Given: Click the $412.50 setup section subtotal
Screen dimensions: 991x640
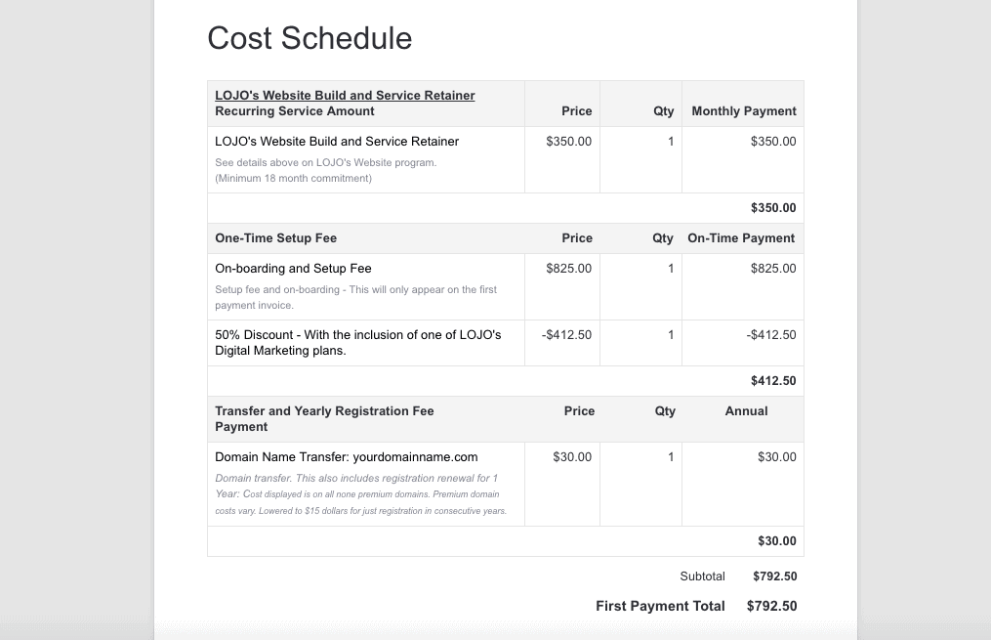Looking at the screenshot, I should (772, 381).
